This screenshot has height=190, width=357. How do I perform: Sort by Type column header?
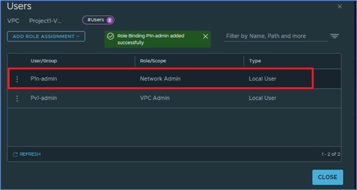(255, 61)
